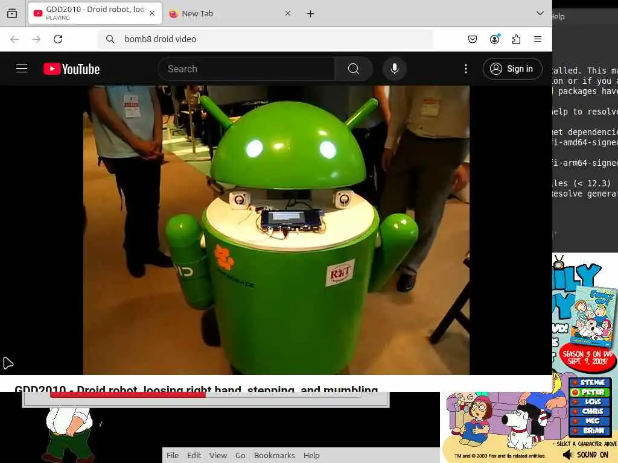618x463 pixels.
Task: Open a new tab with plus button
Action: click(x=311, y=14)
